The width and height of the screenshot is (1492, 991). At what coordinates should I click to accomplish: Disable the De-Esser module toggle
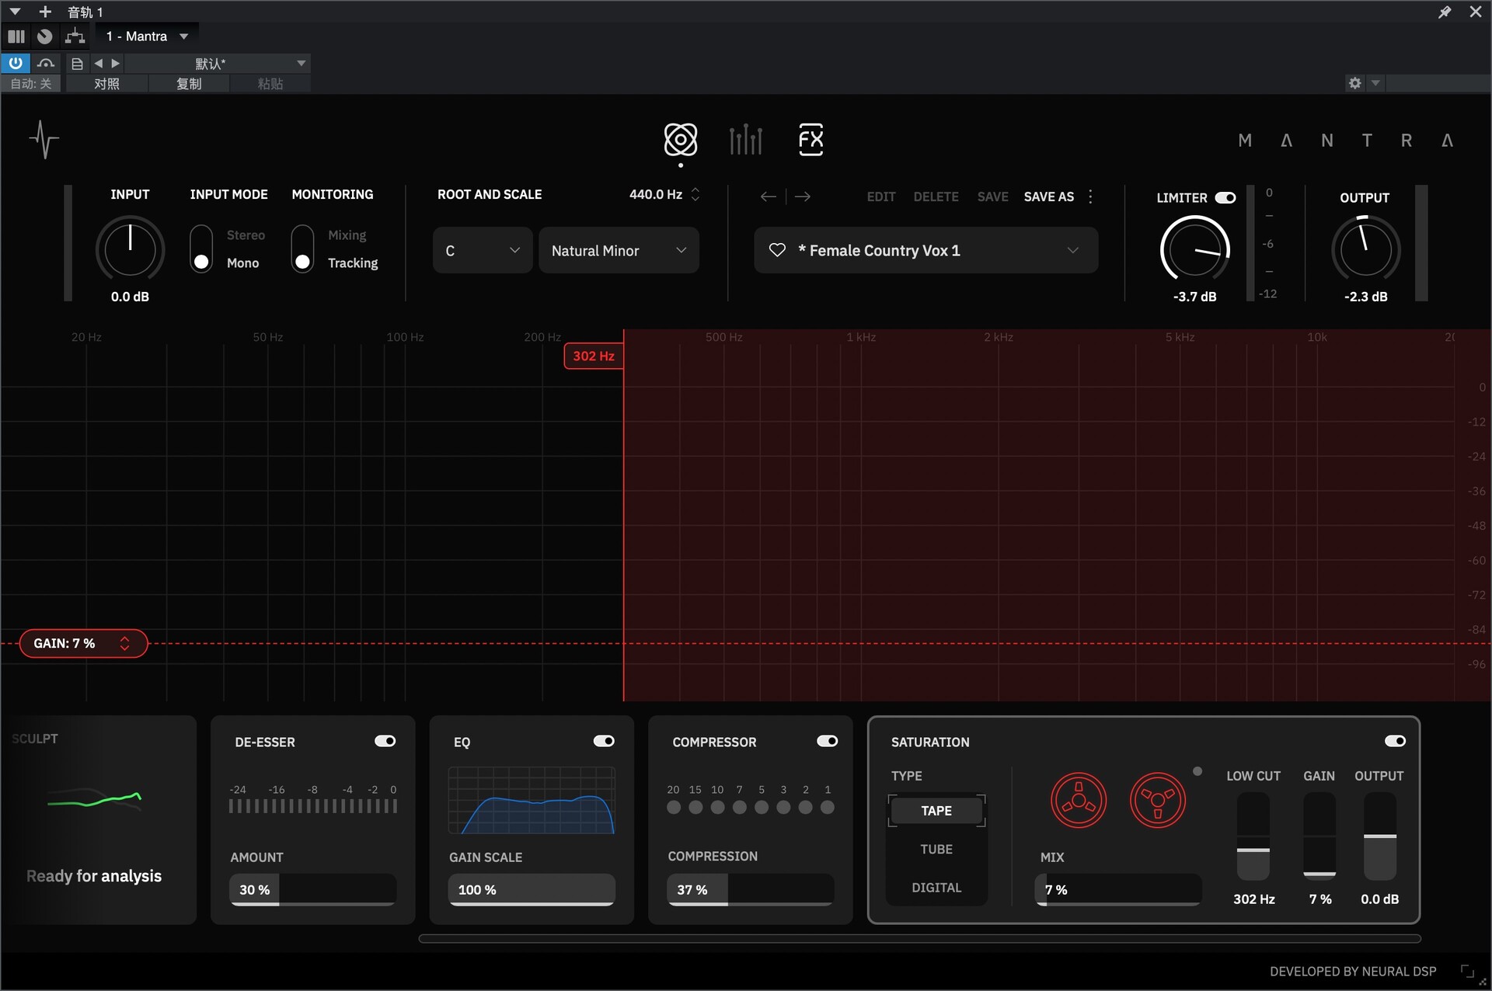385,741
